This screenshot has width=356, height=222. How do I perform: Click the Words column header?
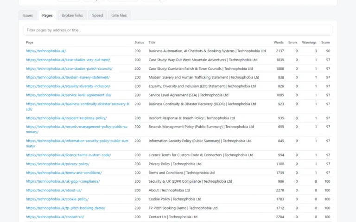point(279,43)
